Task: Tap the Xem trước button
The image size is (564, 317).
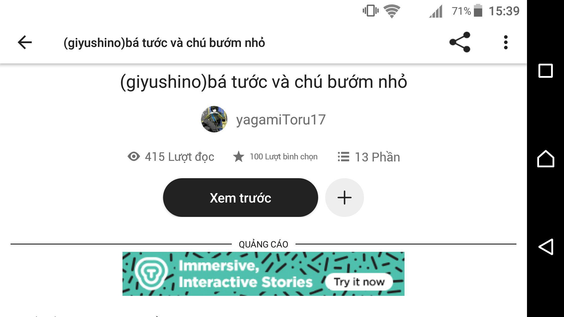Action: [x=240, y=198]
